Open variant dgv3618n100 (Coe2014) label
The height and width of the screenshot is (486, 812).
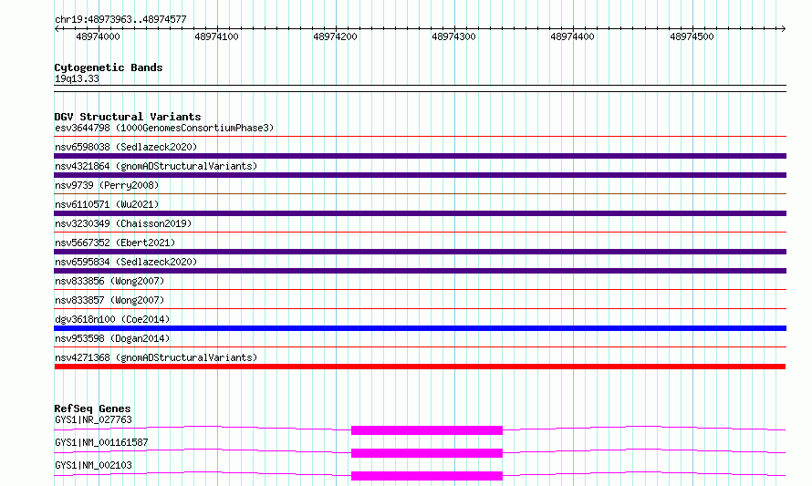(112, 319)
